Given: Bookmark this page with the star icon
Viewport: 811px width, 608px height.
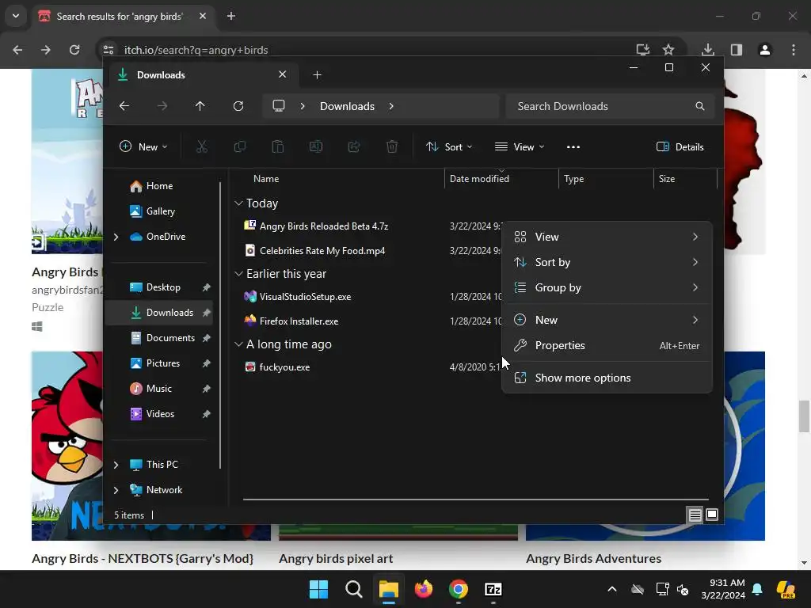Looking at the screenshot, I should tap(668, 50).
